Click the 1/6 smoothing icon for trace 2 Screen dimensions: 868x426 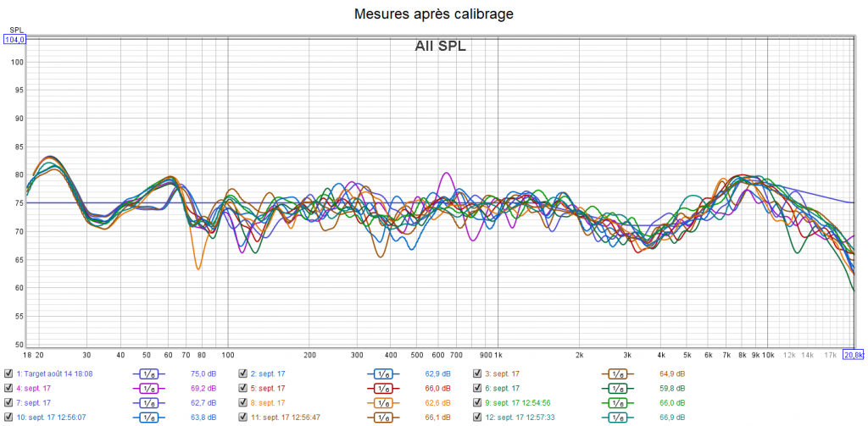tap(382, 373)
